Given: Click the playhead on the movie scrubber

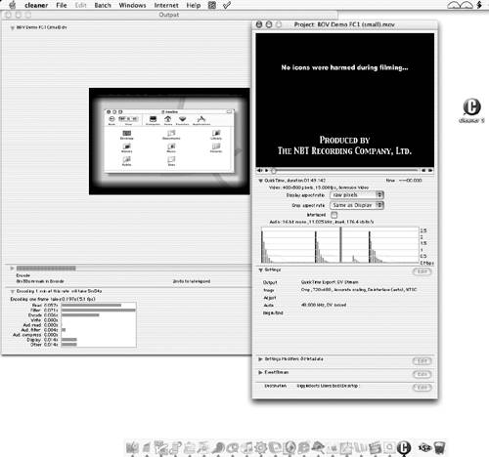Looking at the screenshot, I should point(274,170).
